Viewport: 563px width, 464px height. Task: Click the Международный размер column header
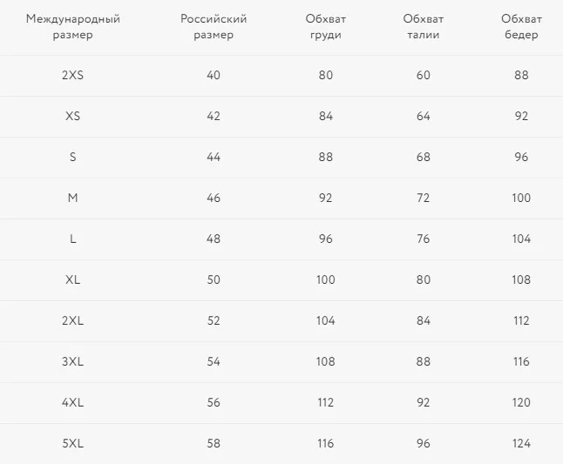[73, 26]
